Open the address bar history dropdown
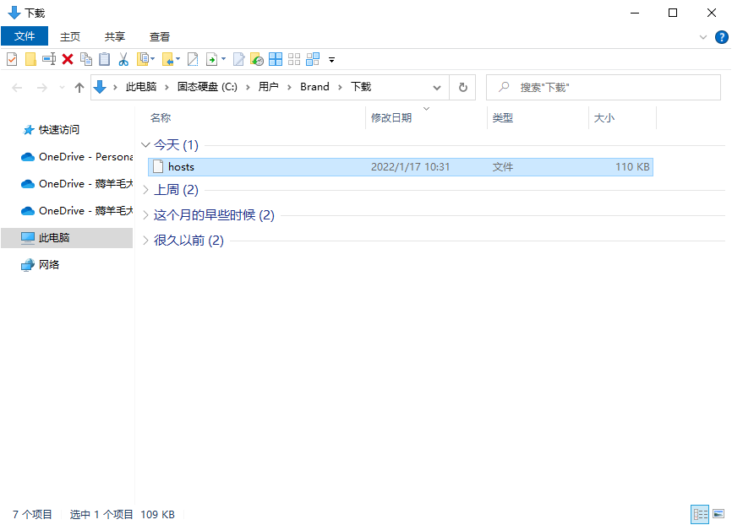This screenshot has width=732, height=525. (x=437, y=87)
